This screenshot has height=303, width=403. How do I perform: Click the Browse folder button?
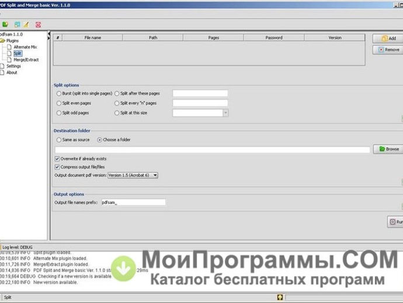click(x=388, y=149)
